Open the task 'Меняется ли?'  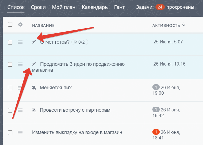pos(56,88)
